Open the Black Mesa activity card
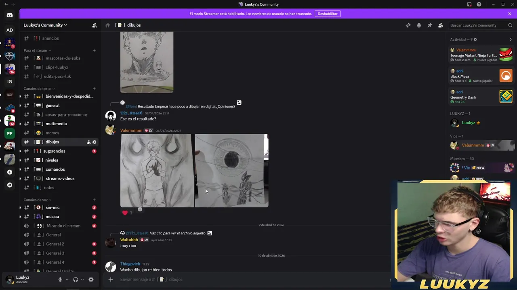The width and height of the screenshot is (517, 290). [481, 76]
